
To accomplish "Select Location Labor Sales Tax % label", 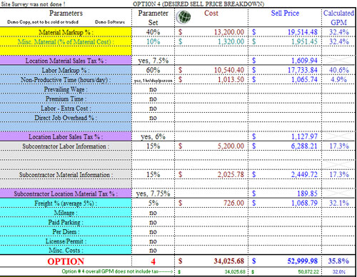I will (66, 137).
